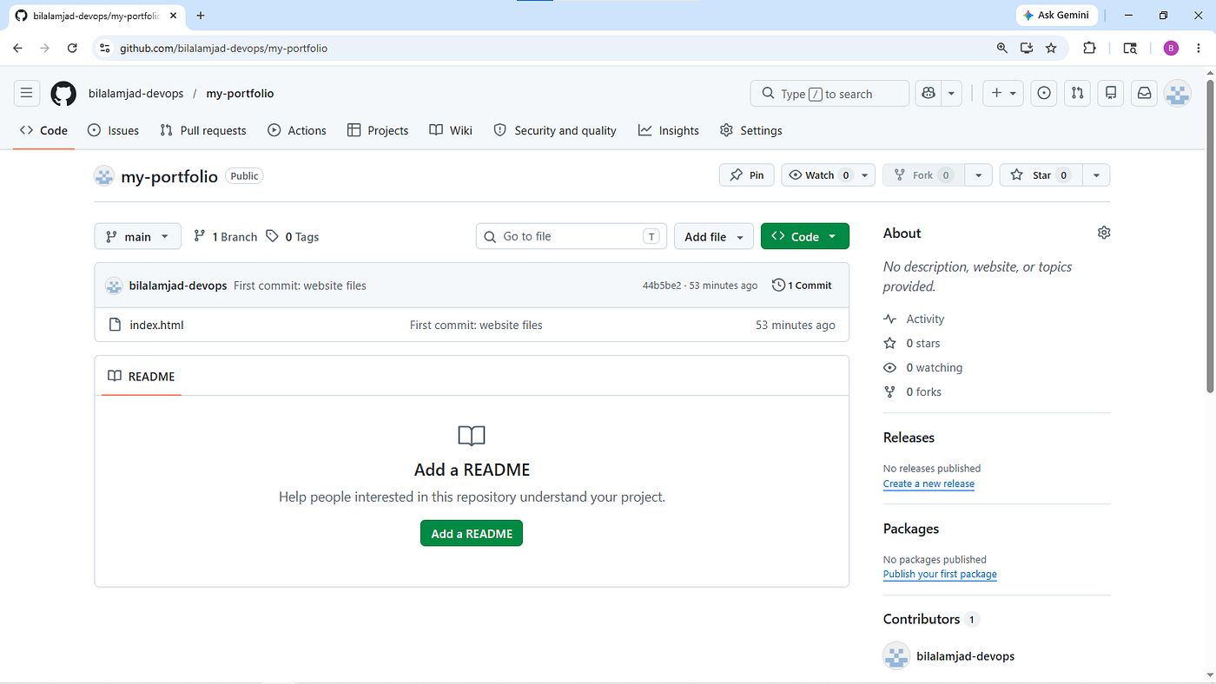Click the Ask Gemini button
Image resolution: width=1216 pixels, height=684 pixels.
coord(1057,16)
